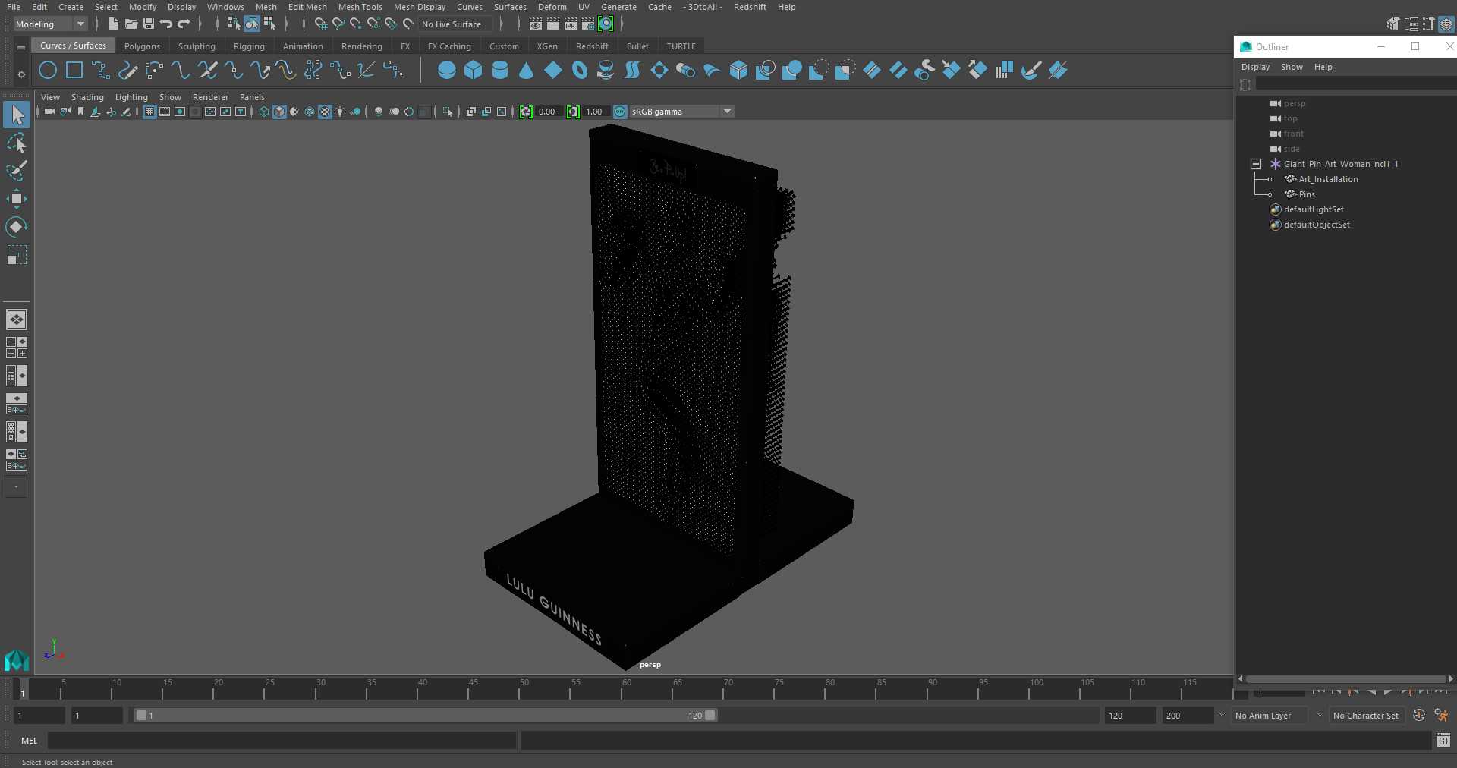Toggle wireframe shading in viewport
The height and width of the screenshot is (768, 1457).
tap(264, 112)
